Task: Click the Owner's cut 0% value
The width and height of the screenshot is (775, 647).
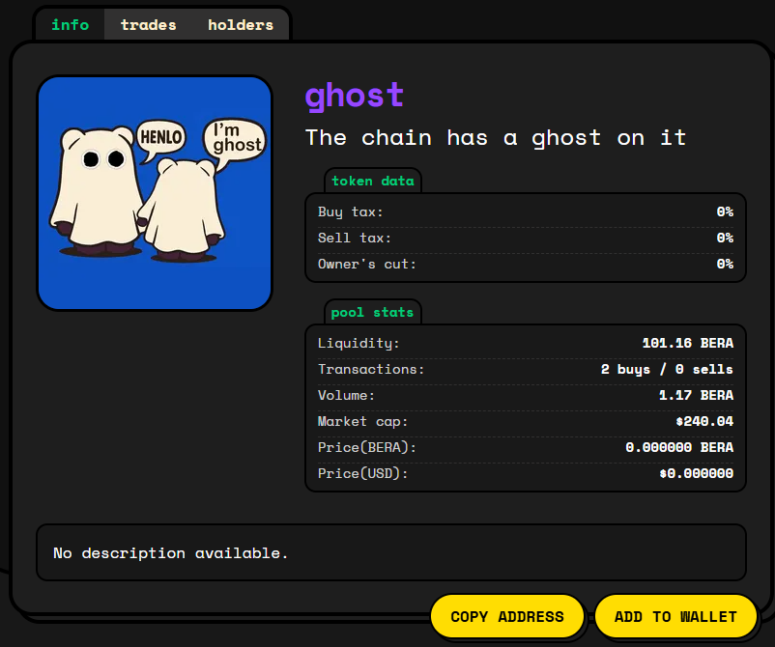Action: point(725,264)
